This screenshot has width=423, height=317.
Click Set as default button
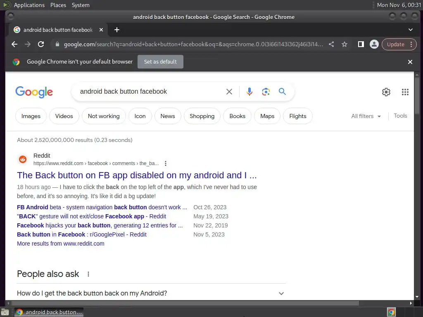pos(160,62)
